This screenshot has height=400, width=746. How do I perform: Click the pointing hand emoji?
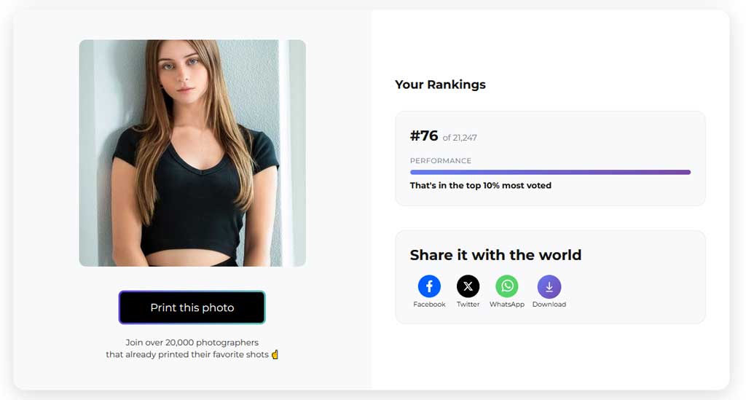coord(275,355)
